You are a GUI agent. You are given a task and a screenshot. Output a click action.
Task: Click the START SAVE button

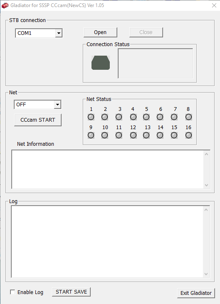pos(71,292)
